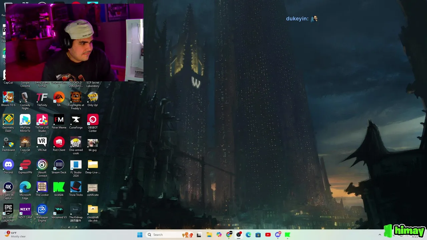Select the Fever Meme icon
Viewport: 427px width, 240px height.
point(59,122)
